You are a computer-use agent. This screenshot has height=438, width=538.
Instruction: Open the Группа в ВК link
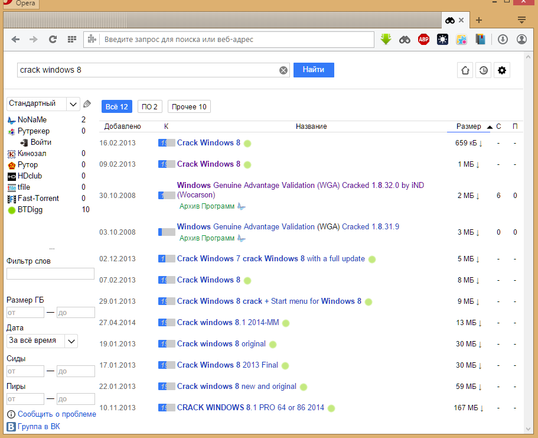pyautogui.click(x=39, y=427)
